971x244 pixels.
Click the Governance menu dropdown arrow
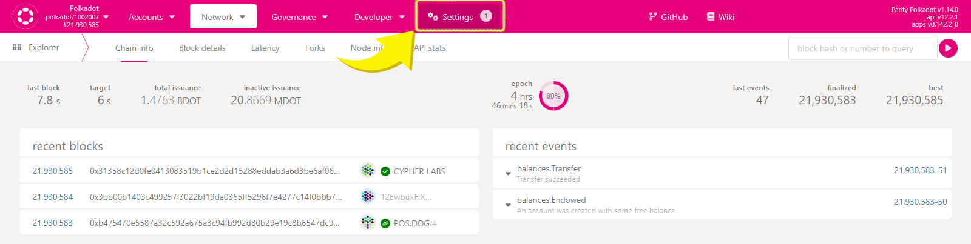pos(325,17)
